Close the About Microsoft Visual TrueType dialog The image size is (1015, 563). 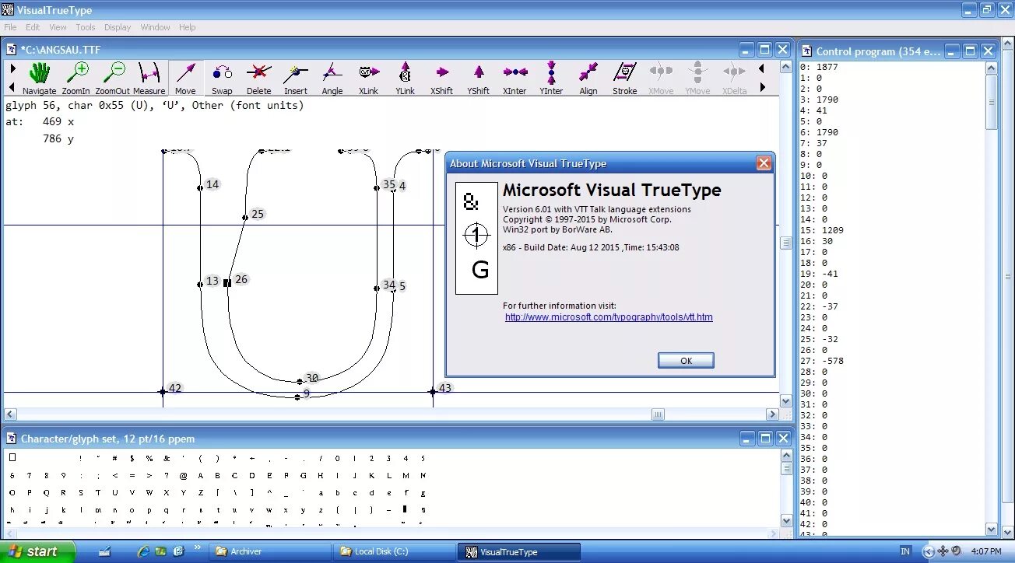point(764,163)
